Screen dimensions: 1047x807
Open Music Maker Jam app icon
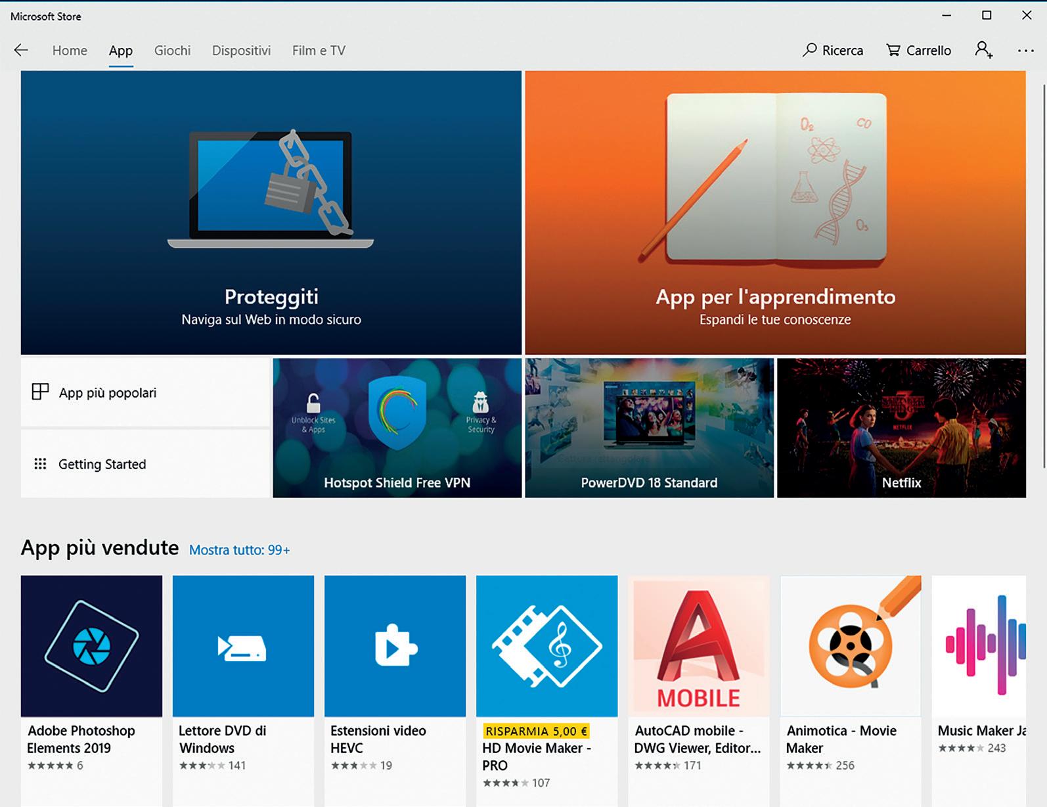point(979,646)
